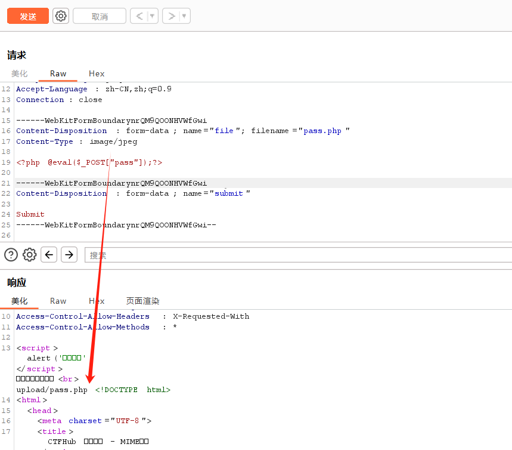Click the X-Requested-With header value
Screen dimensions: 512x450
pos(211,316)
